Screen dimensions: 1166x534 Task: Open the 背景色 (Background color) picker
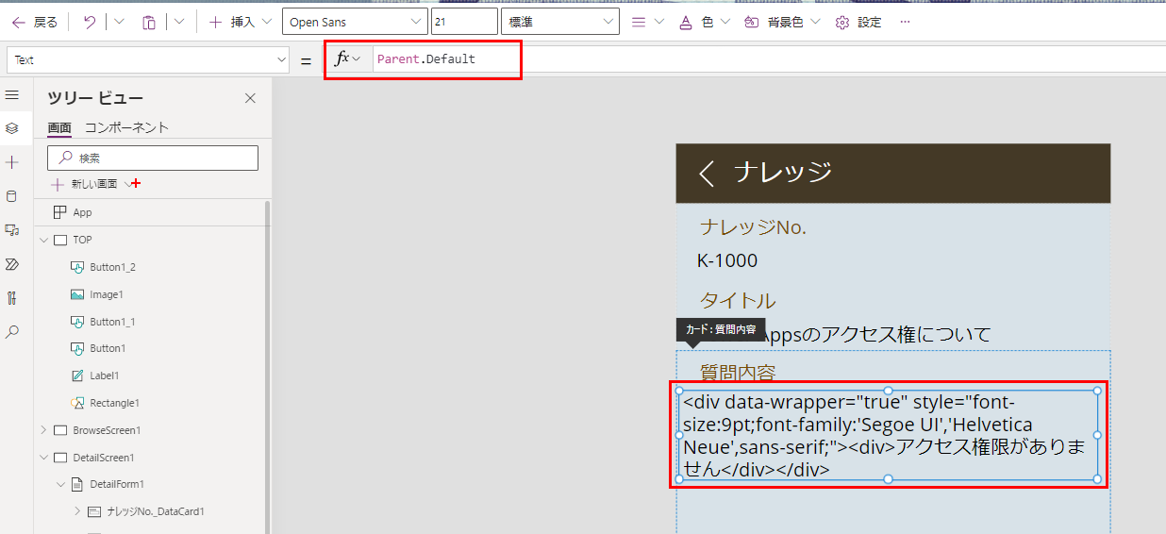coord(782,22)
